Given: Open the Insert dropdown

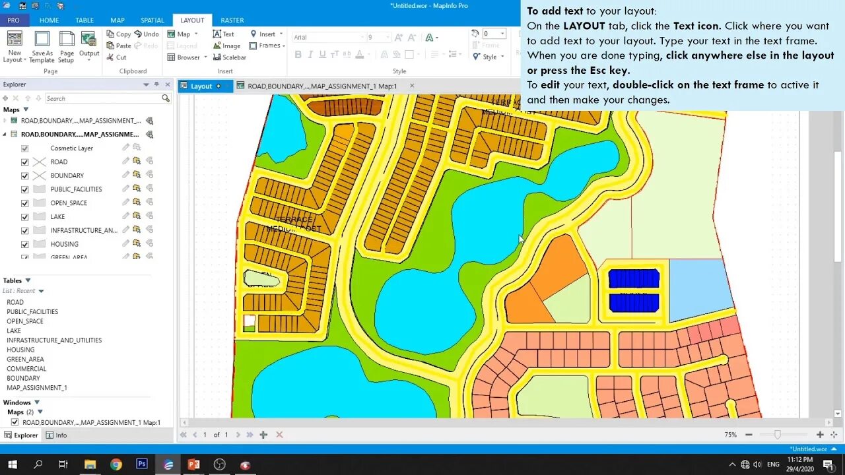Looking at the screenshot, I should [x=267, y=34].
